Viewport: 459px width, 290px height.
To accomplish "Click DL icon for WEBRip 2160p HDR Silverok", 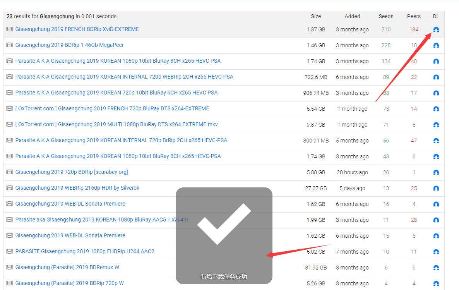I will 436,188.
